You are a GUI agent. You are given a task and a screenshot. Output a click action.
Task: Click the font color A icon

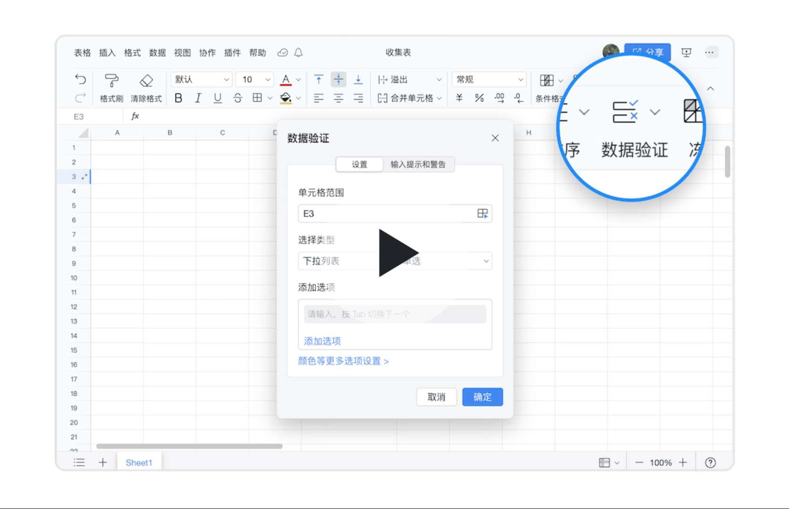click(285, 79)
